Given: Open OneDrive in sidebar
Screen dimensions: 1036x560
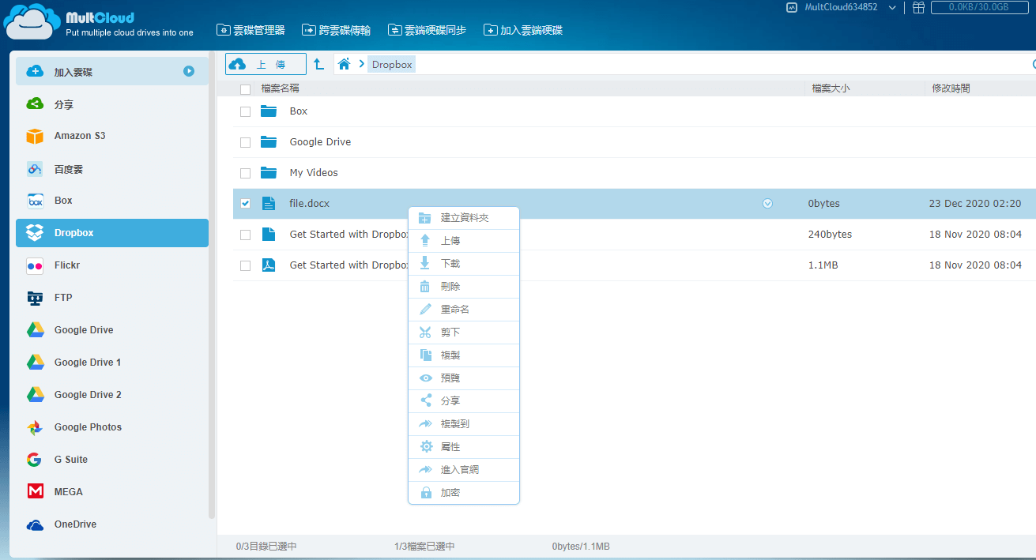Looking at the screenshot, I should [x=112, y=524].
